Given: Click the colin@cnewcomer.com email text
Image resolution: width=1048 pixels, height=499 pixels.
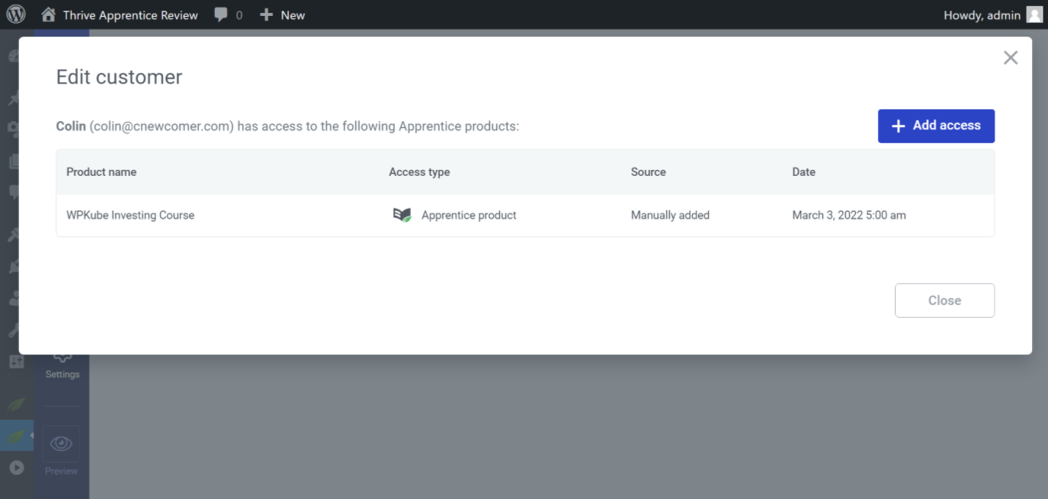Looking at the screenshot, I should point(161,126).
